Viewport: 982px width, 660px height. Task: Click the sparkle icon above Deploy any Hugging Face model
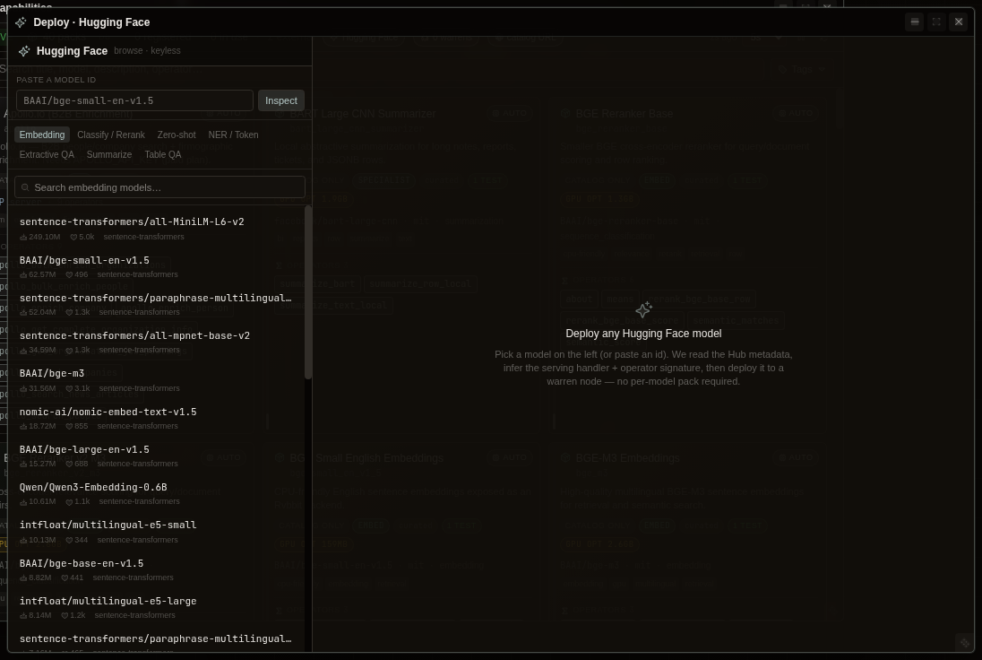(644, 309)
